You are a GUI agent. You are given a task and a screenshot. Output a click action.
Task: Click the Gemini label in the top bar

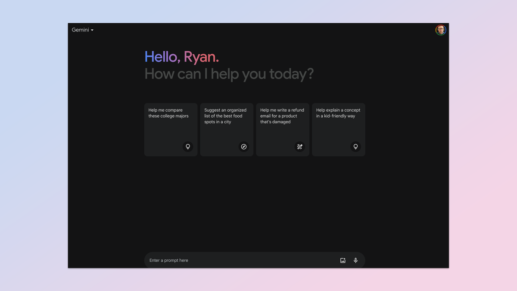81,30
